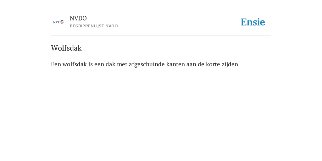Click the word 'is' in the definition
Viewport: 322px width, 161px height.
pyautogui.click(x=91, y=64)
